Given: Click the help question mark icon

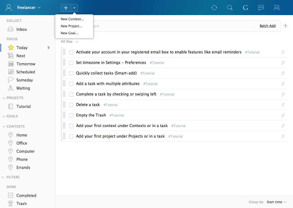Looking at the screenshot, I should (x=285, y=26).
